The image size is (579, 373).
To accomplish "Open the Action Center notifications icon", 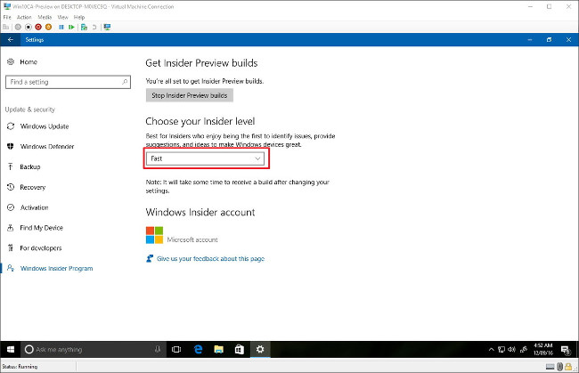I will click(x=566, y=349).
